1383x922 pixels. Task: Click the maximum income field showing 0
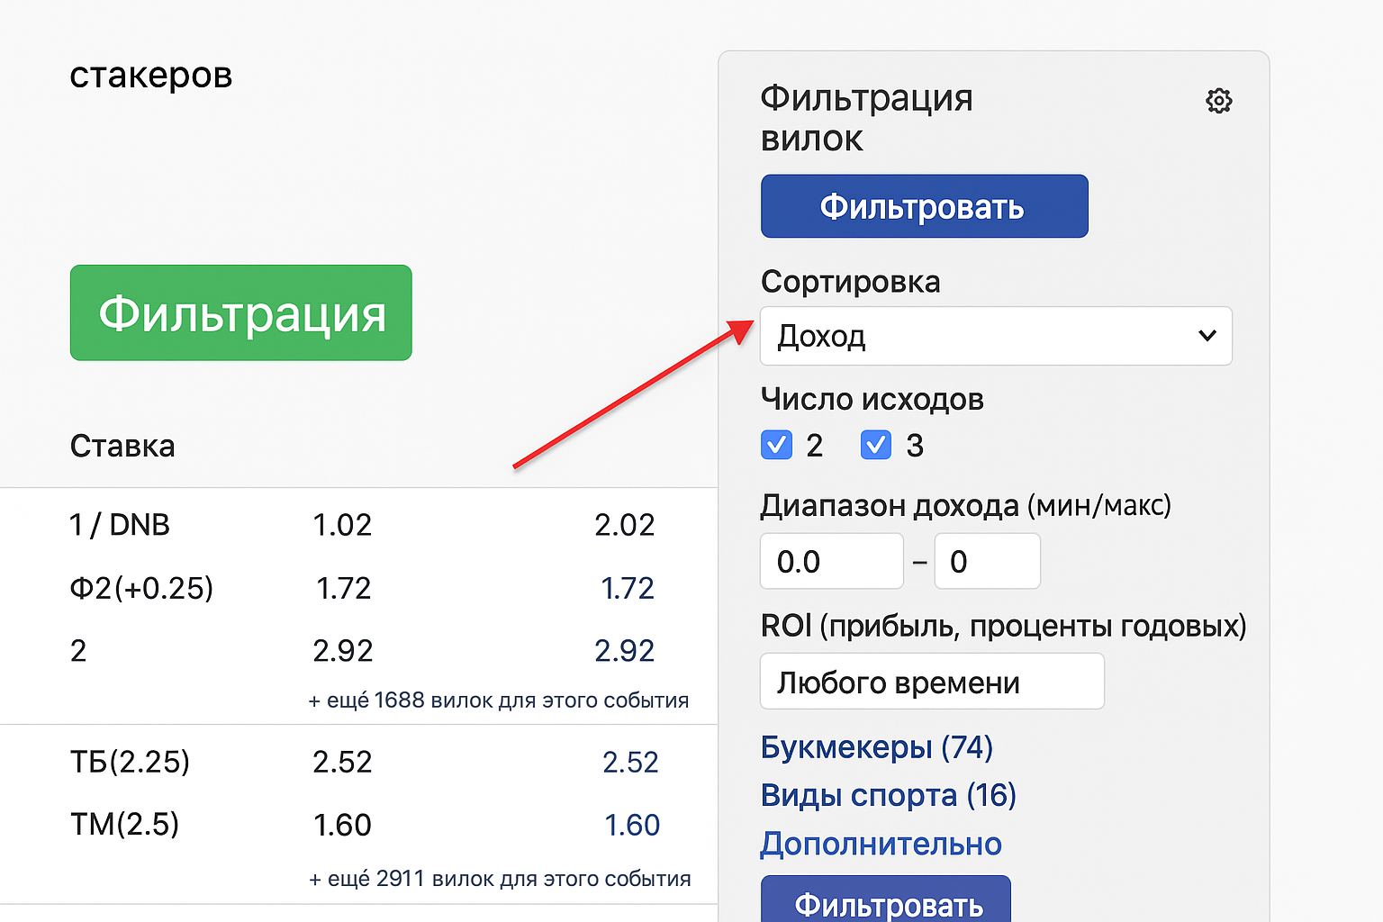click(987, 560)
